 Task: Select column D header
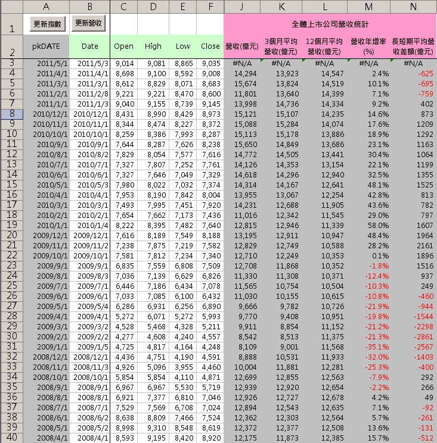tap(153, 7)
